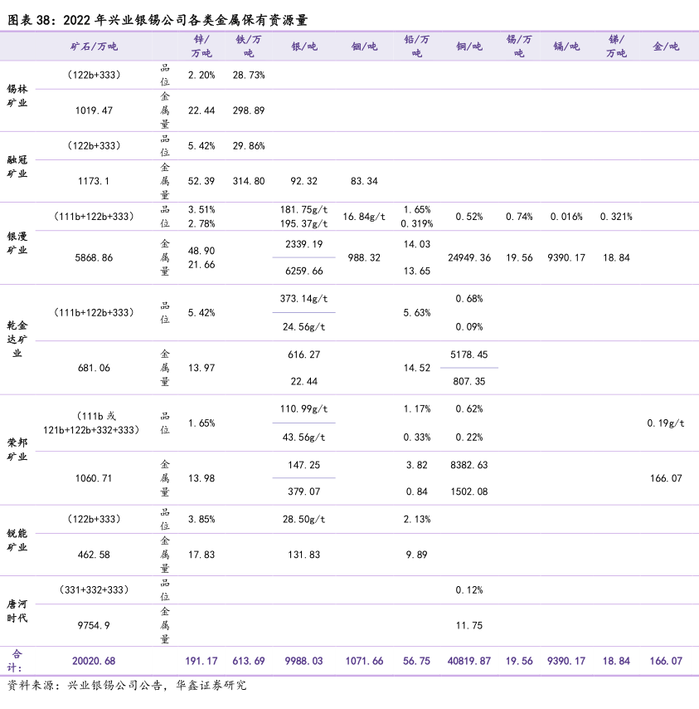Select gold grade '0.19g/t'
Screen dimensions: 699x709
coord(666,423)
